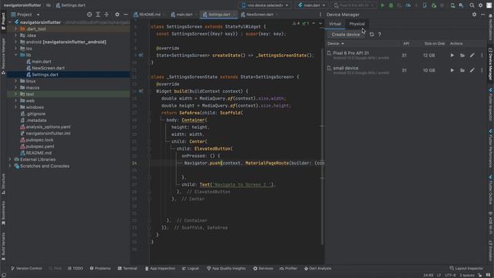This screenshot has height=278, width=494.
Task: Select the Virtual devices tab
Action: tap(335, 24)
